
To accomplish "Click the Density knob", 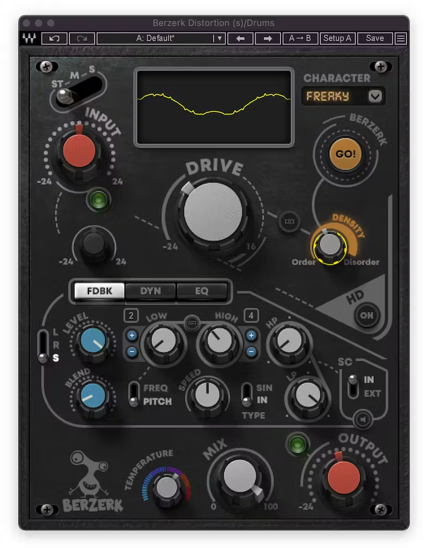I will (x=330, y=245).
